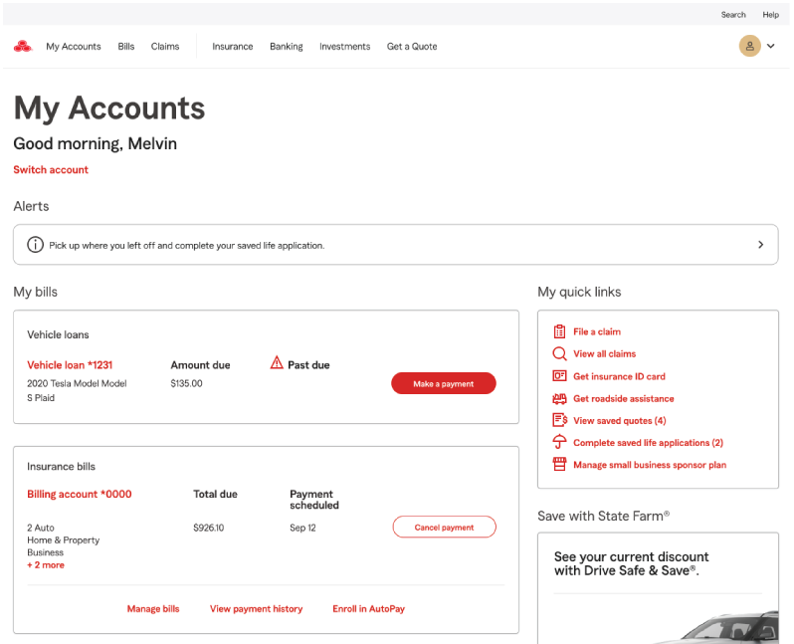Click the Switch account link
Image resolution: width=794 pixels, height=644 pixels.
51,170
